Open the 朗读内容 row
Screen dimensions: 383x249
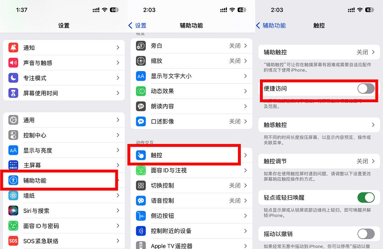(x=191, y=106)
